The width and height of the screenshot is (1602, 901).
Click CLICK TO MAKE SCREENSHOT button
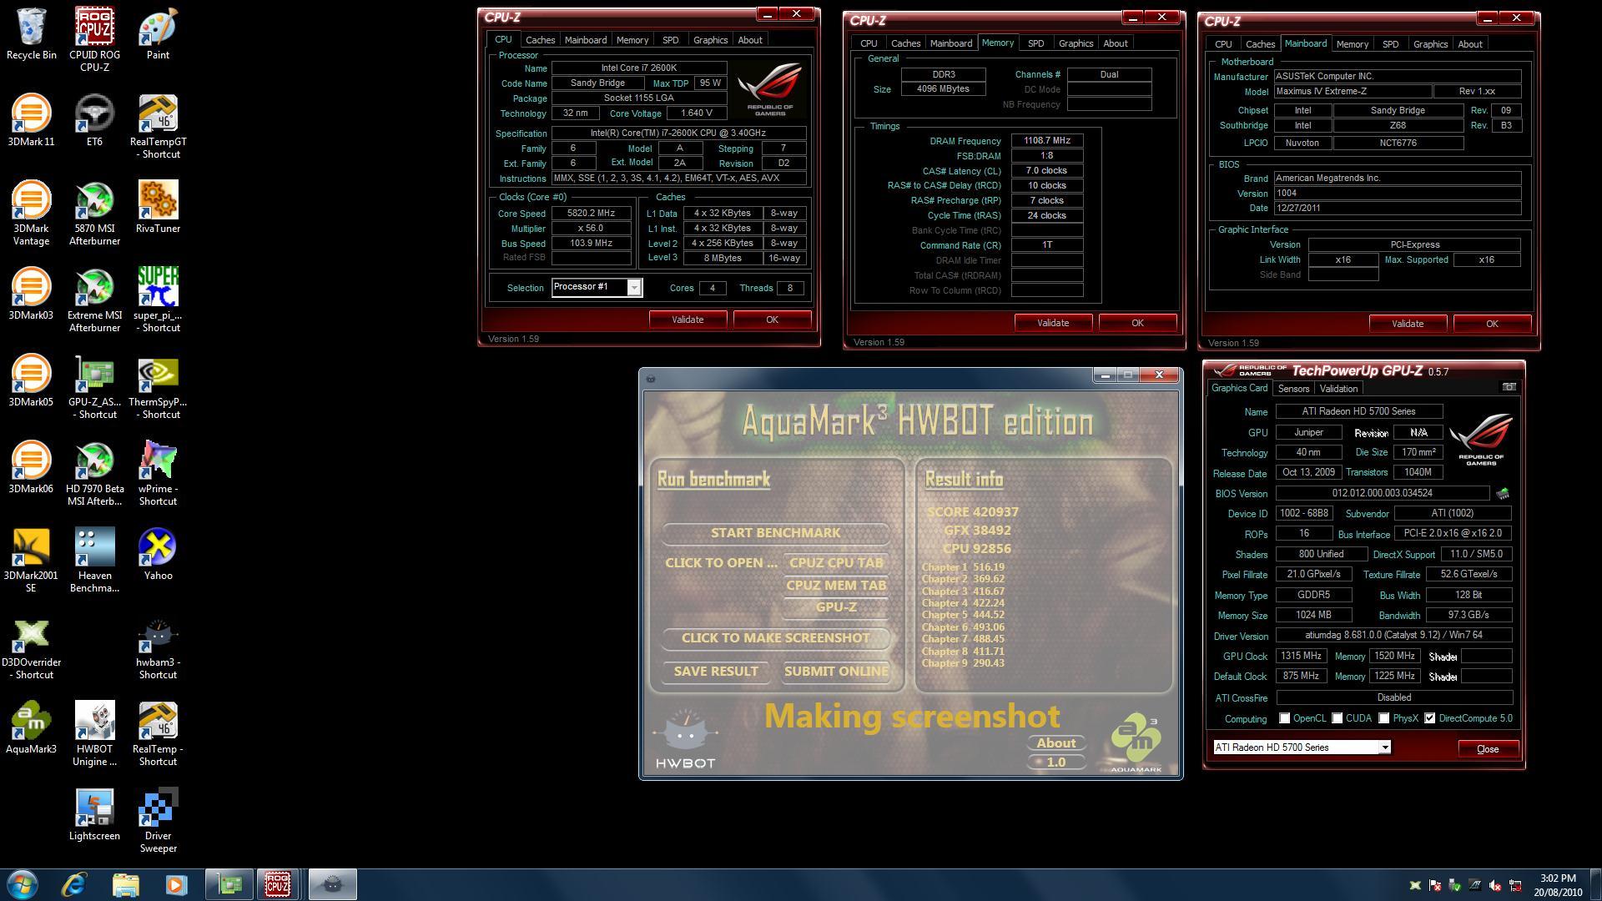pyautogui.click(x=775, y=638)
